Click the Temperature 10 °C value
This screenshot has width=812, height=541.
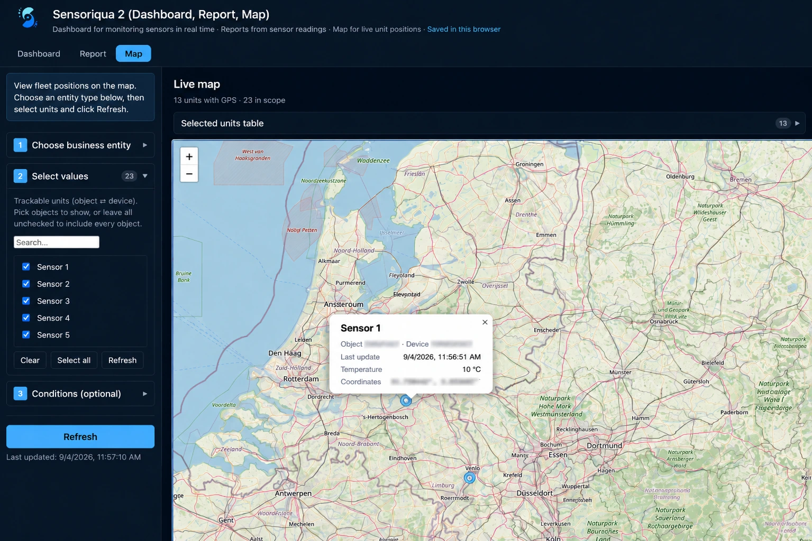(x=471, y=369)
